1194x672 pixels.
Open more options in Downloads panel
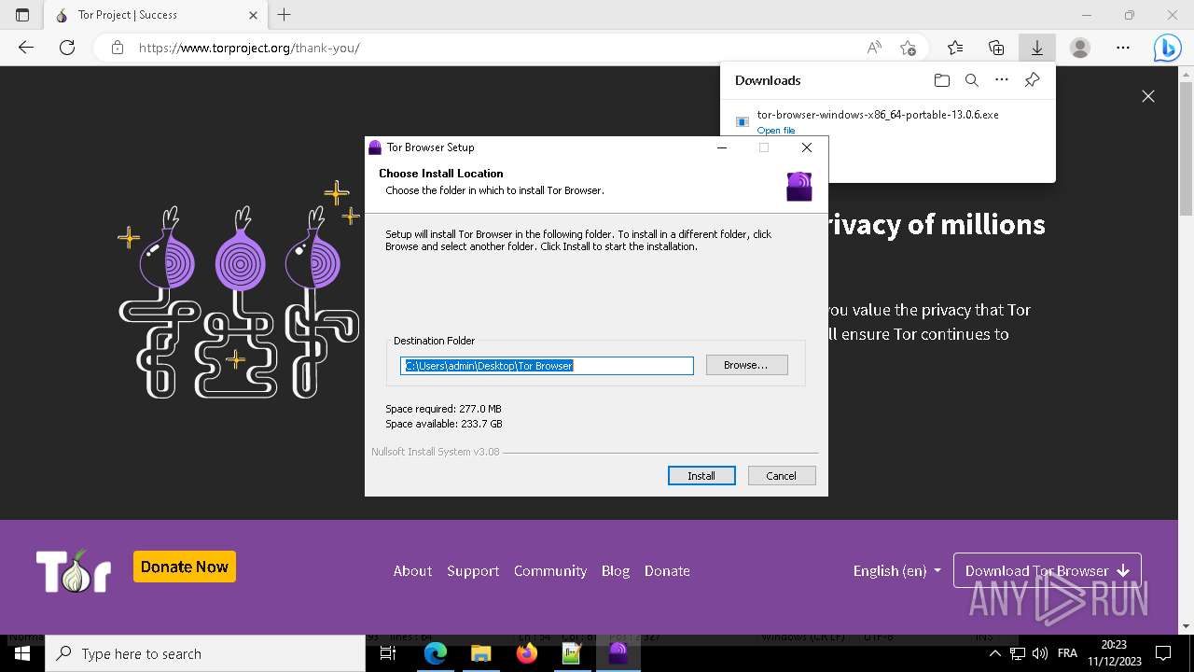(x=1002, y=80)
